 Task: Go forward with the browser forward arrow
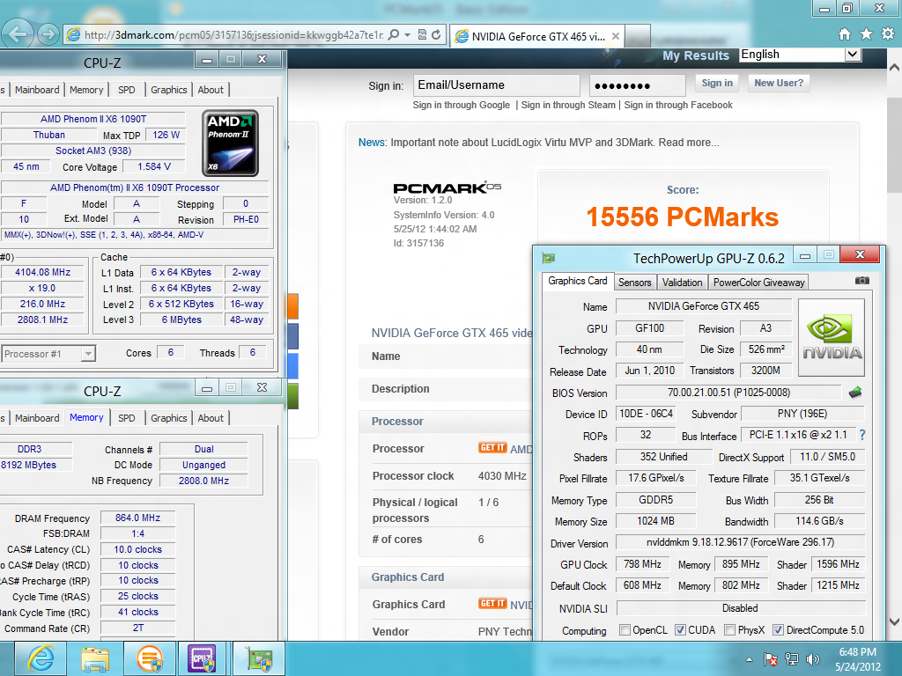click(48, 34)
